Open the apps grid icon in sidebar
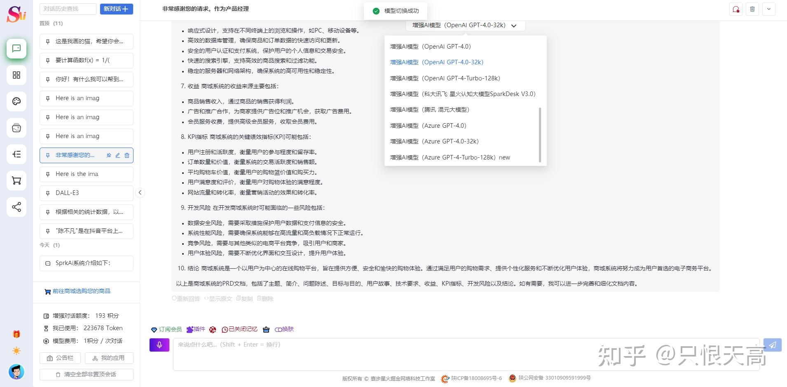787x387 pixels. [x=16, y=75]
